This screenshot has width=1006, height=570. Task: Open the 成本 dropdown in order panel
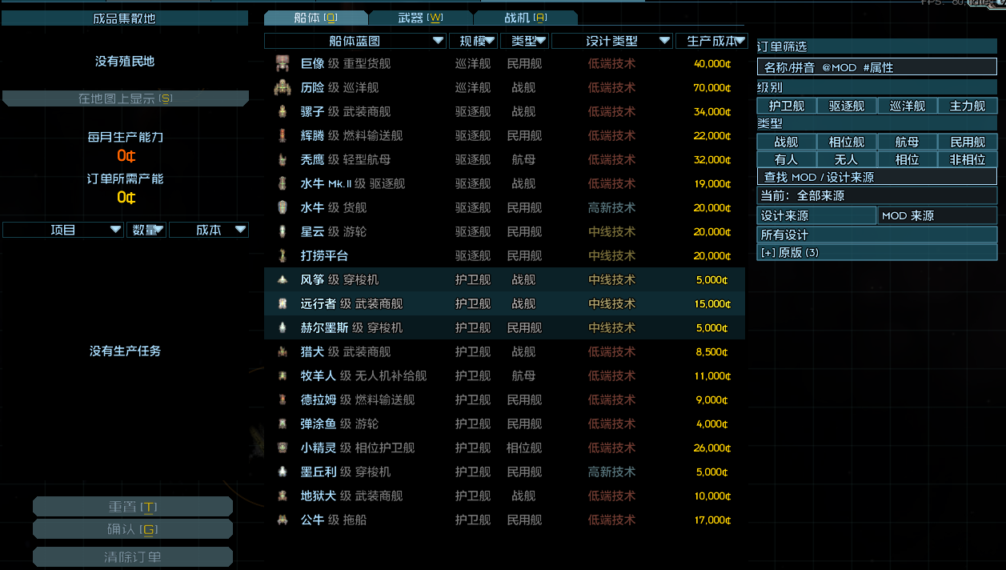pos(209,230)
